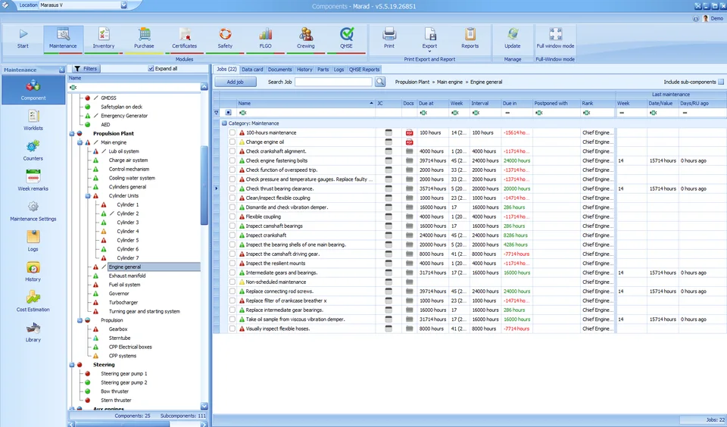Open PDF document for 100-hours maintenance
Viewport: 727px width, 427px height.
click(409, 132)
